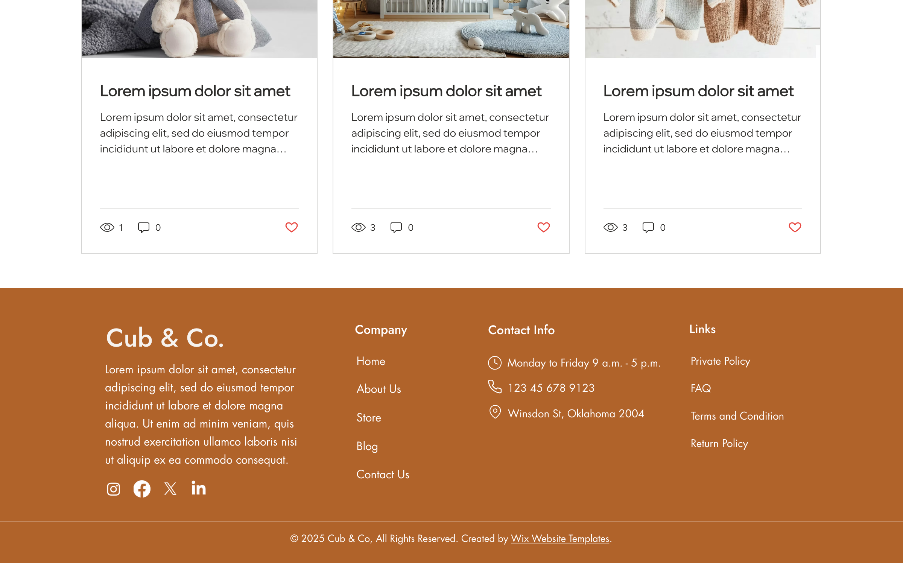The height and width of the screenshot is (563, 903).
Task: Go to Home in footer Company menu
Action: (371, 361)
